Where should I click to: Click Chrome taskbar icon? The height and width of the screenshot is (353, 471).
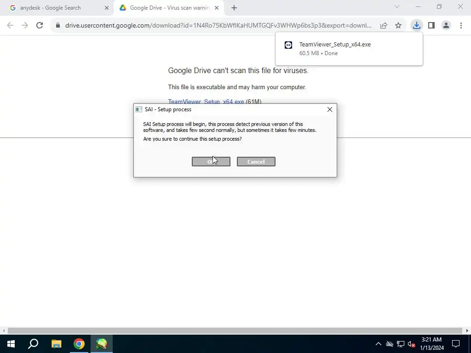pos(79,344)
